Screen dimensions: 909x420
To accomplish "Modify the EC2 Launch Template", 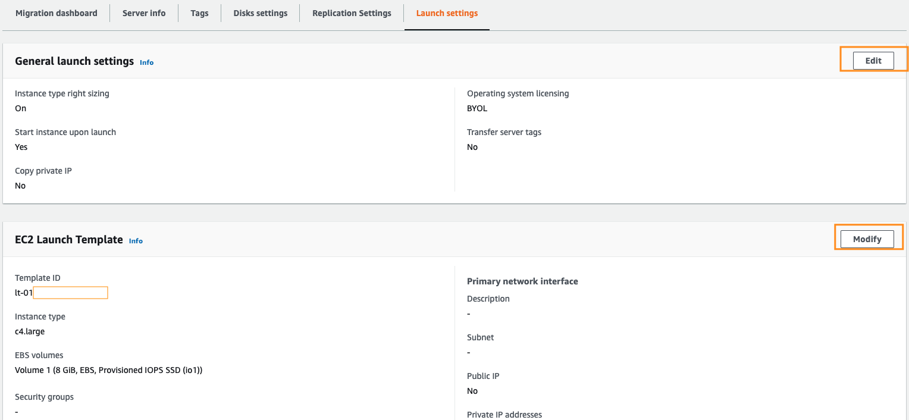I will click(867, 239).
